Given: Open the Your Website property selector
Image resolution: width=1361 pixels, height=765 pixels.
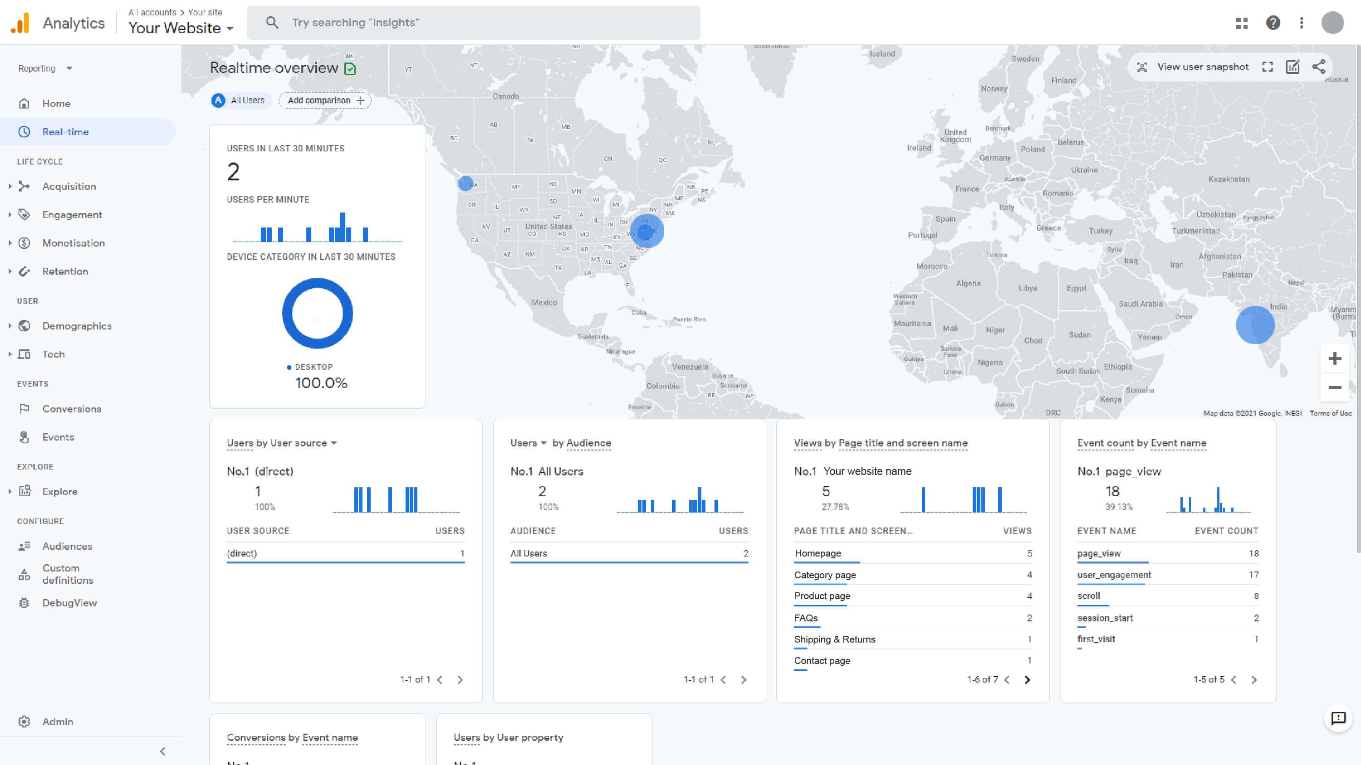Looking at the screenshot, I should 180,28.
